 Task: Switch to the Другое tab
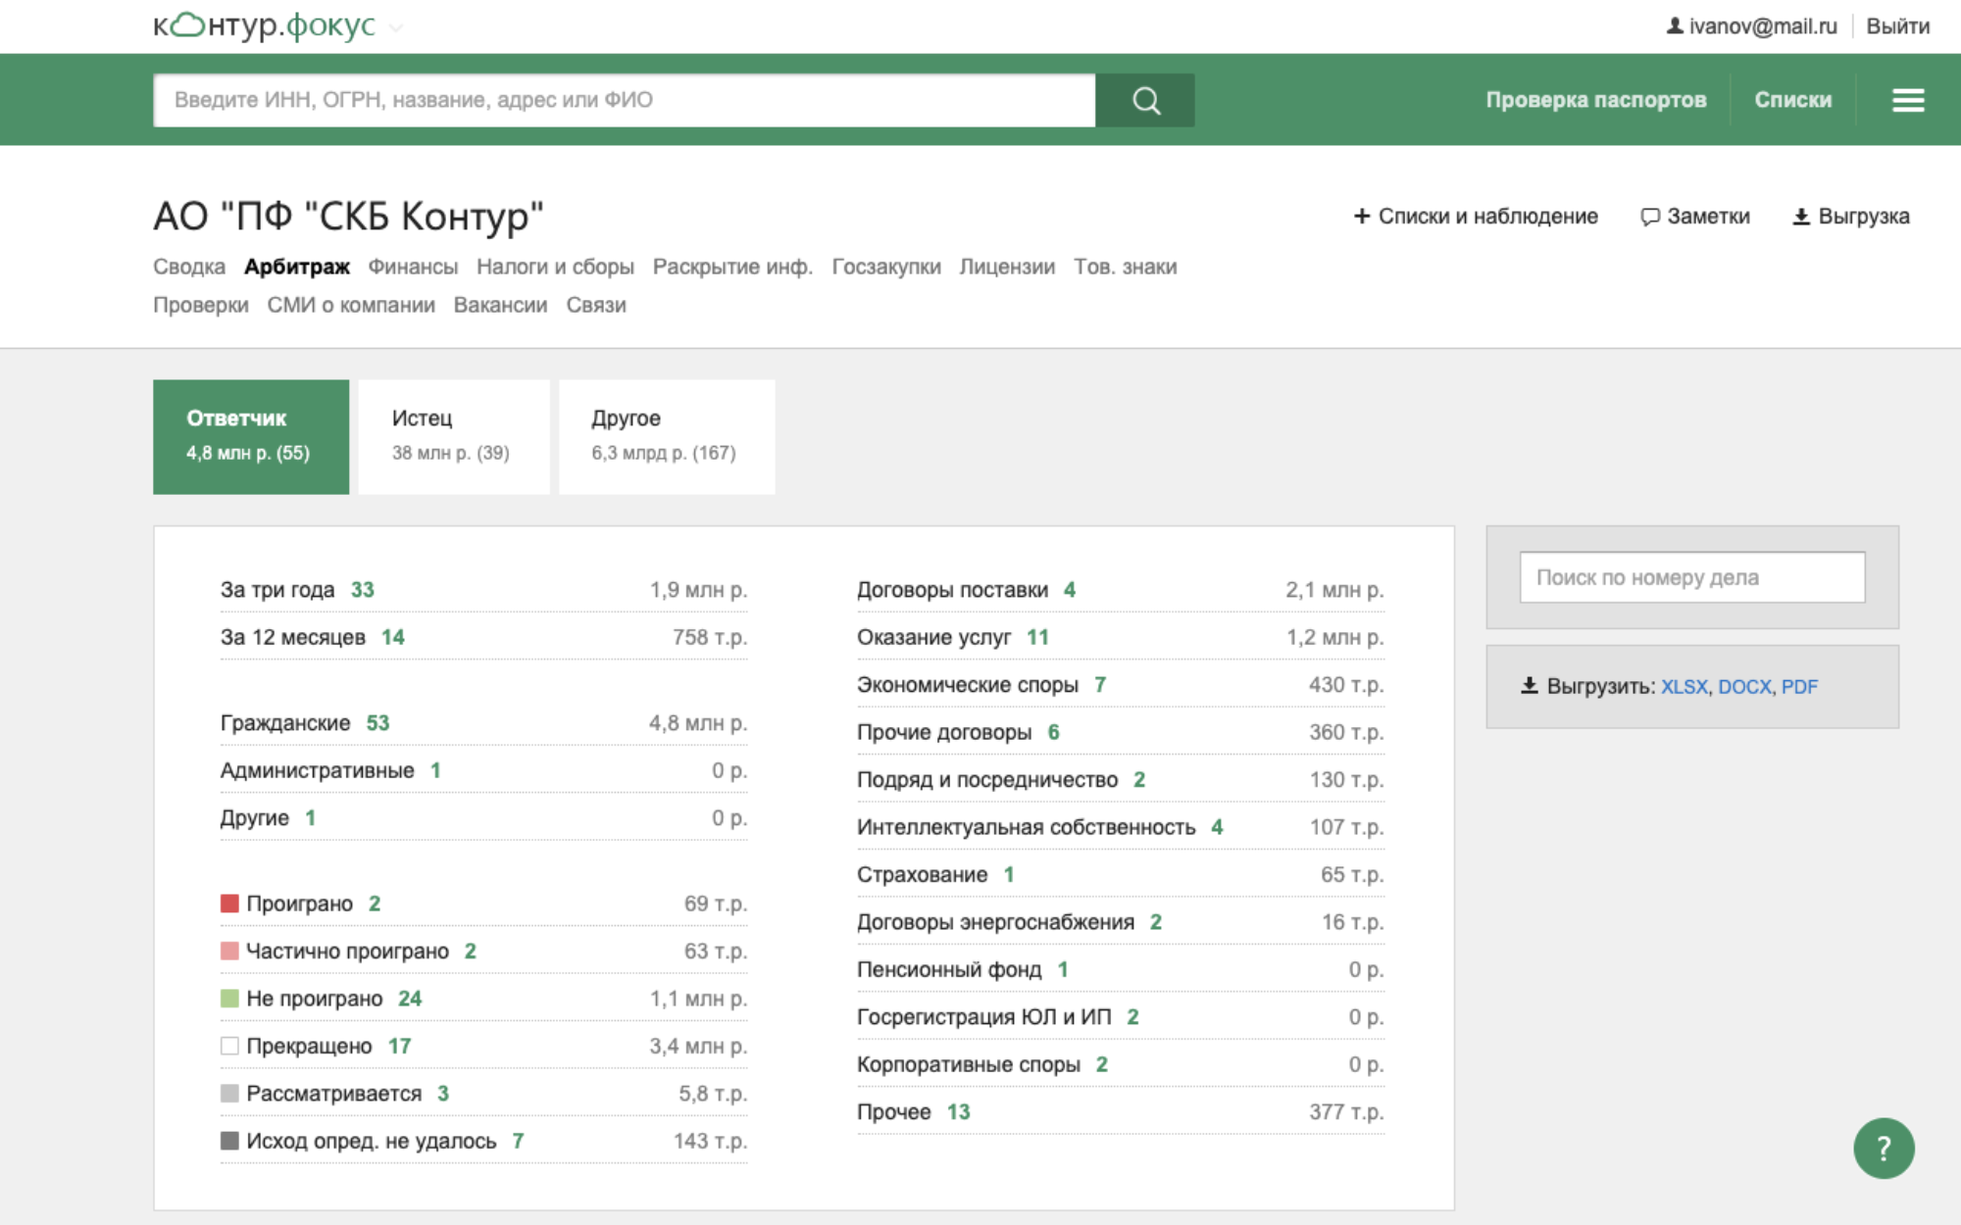667,437
